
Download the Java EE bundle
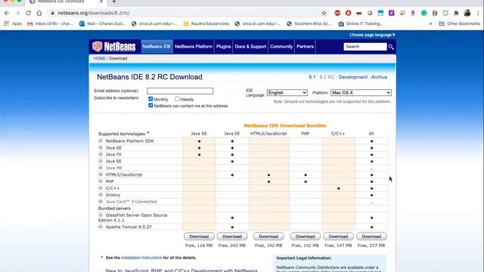(x=232, y=236)
